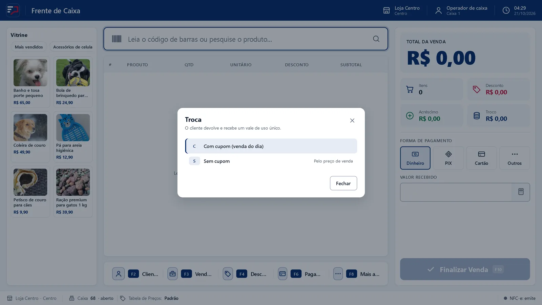Click the F3 vendor briefcase icon
The image size is (542, 305).
172,274
